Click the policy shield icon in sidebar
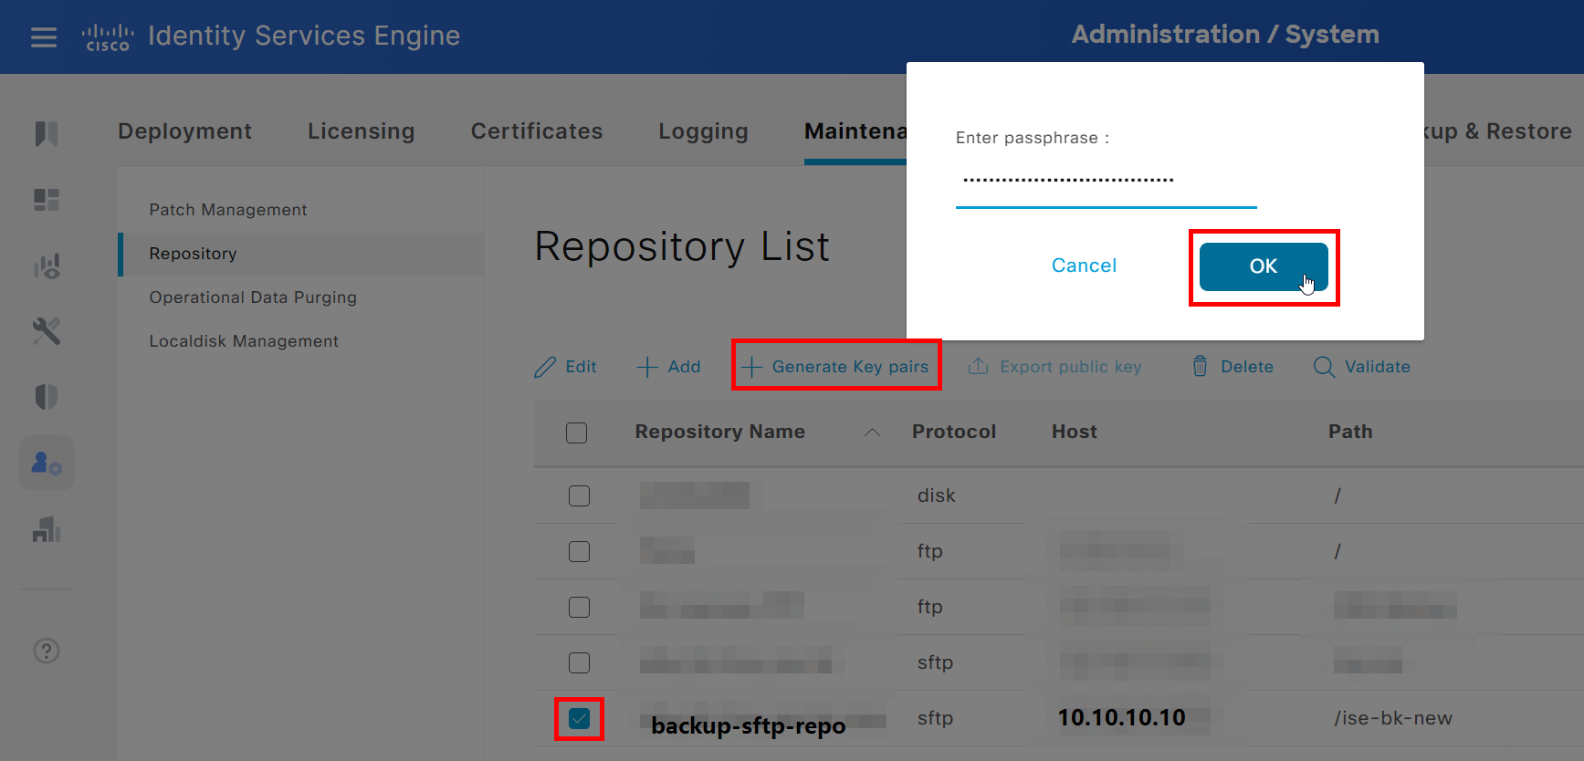Image resolution: width=1584 pixels, height=761 pixels. 47,397
